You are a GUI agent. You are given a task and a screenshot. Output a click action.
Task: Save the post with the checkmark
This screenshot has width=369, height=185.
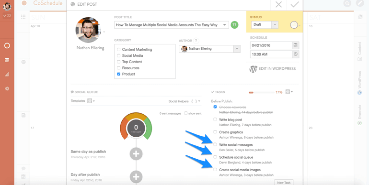[295, 5]
